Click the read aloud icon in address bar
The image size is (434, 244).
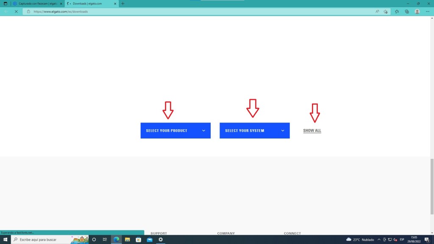(377, 11)
